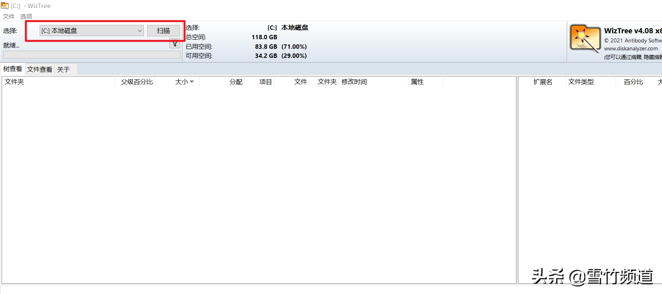Click the sort arrow on 大小 column

[x=192, y=82]
